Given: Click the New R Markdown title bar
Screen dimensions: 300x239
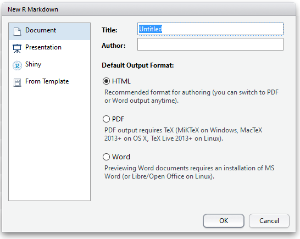Looking at the screenshot, I should click(x=149, y=9).
